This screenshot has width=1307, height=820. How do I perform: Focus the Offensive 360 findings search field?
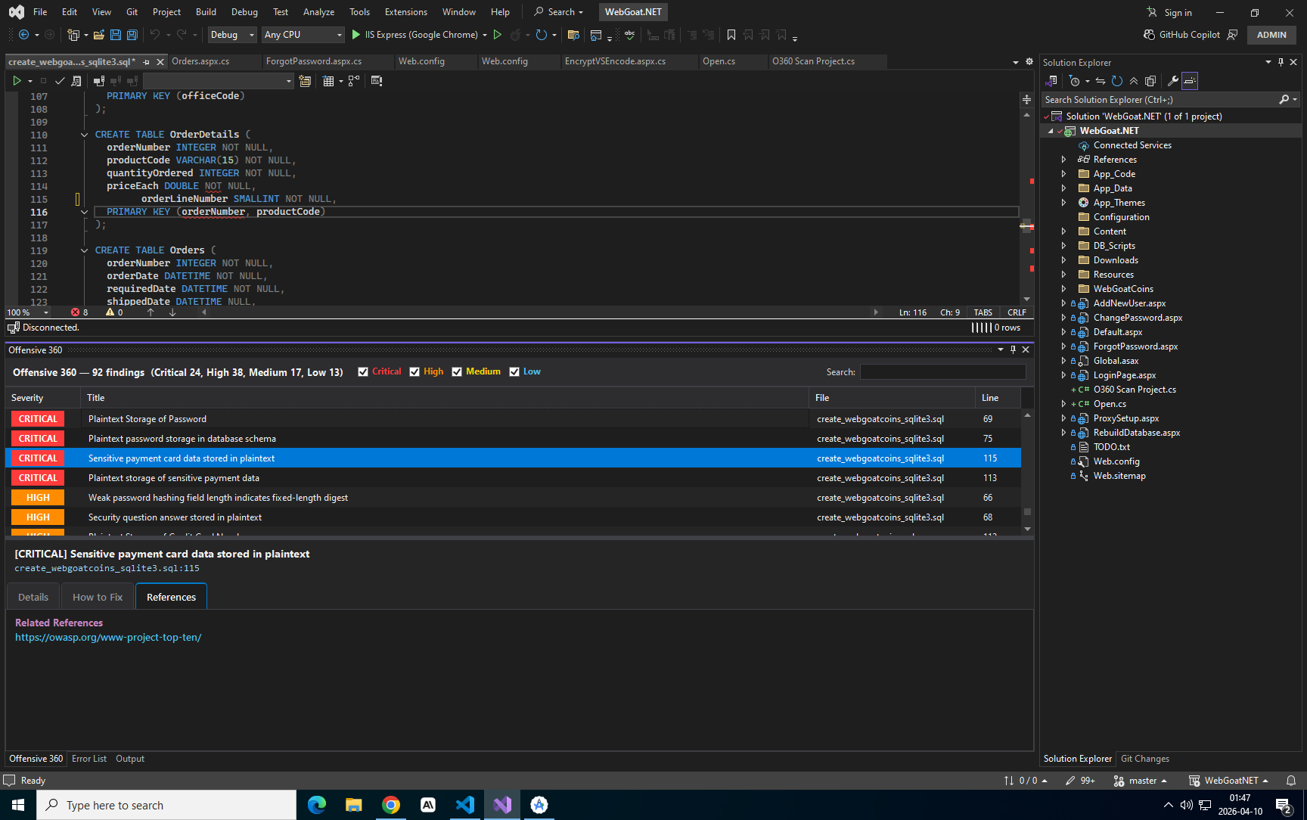942,372
